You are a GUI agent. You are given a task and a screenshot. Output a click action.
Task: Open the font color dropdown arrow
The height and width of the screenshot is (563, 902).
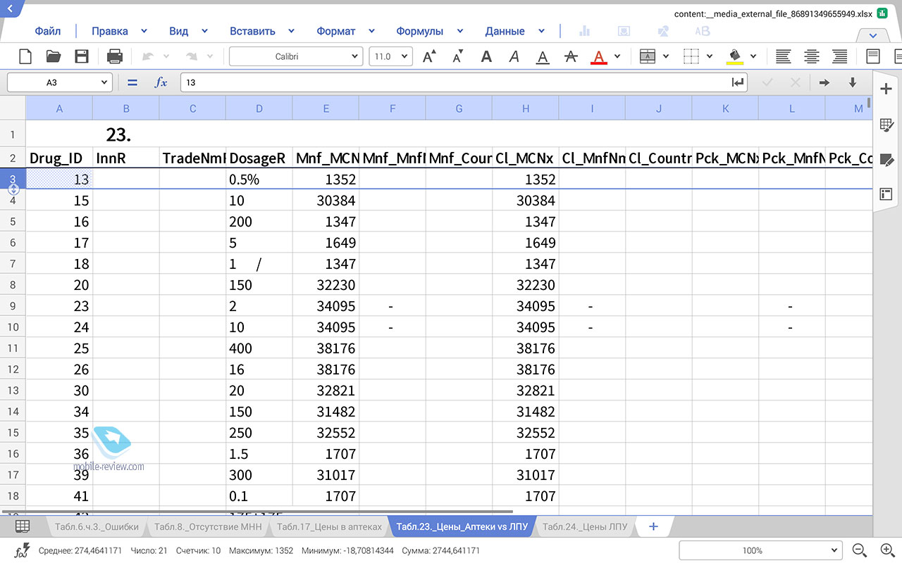[x=617, y=56]
